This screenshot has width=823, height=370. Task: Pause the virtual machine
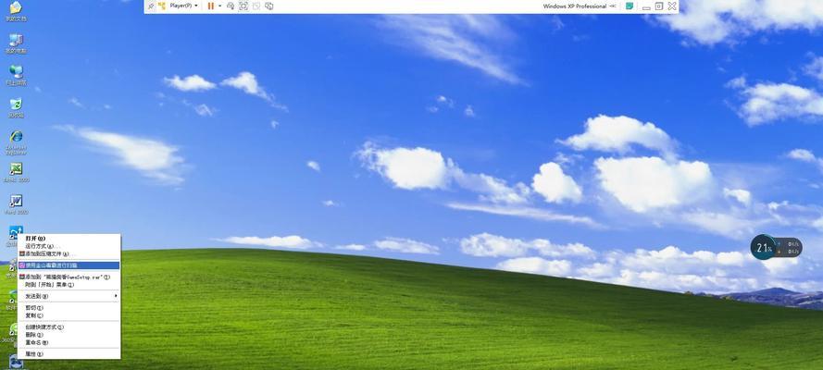point(210,6)
